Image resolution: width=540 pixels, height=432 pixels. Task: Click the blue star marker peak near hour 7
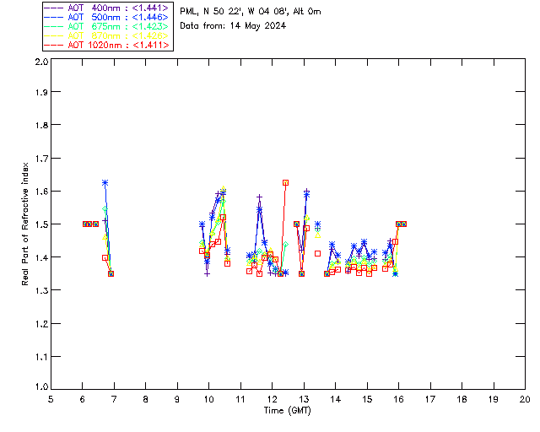point(105,182)
